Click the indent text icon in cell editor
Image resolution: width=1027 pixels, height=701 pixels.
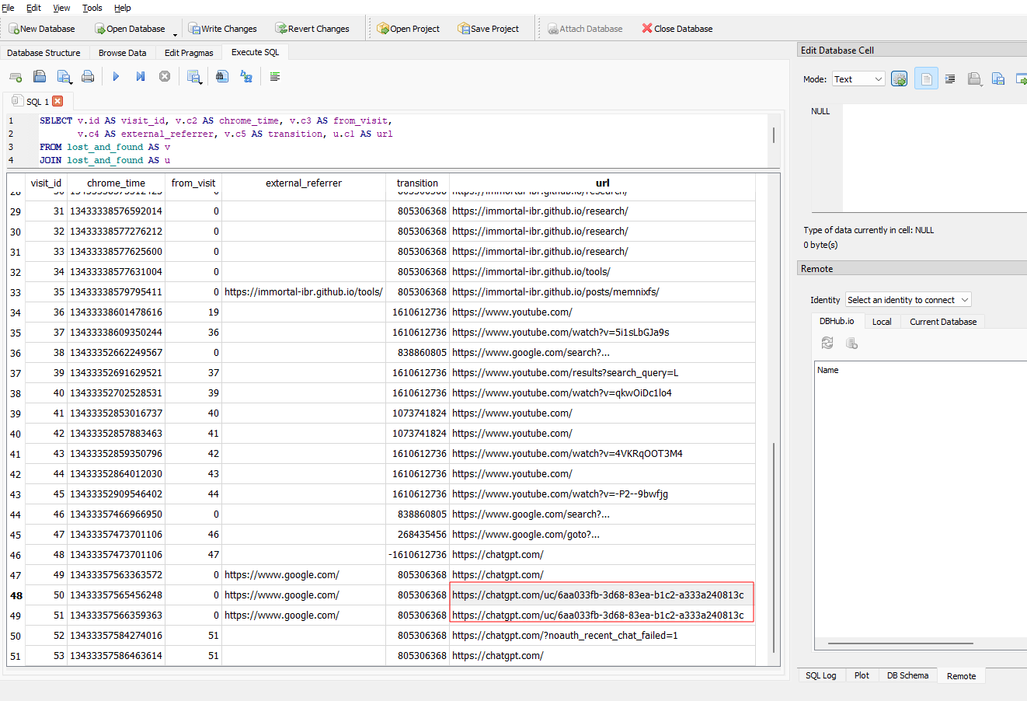[950, 79]
